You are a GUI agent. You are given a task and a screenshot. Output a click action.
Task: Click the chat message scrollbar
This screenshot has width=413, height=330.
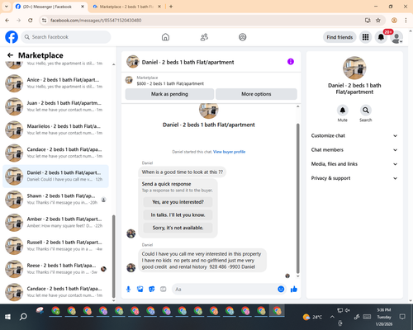point(297,198)
